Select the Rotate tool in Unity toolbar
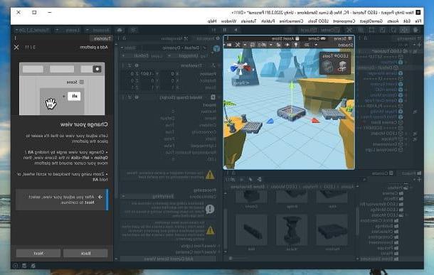Viewport: 434px width, 275px height. tap(393, 30)
